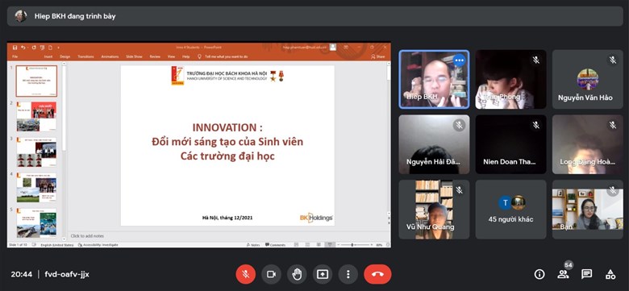Click the 45 người khác tile
This screenshot has height=291, width=629.
510,210
